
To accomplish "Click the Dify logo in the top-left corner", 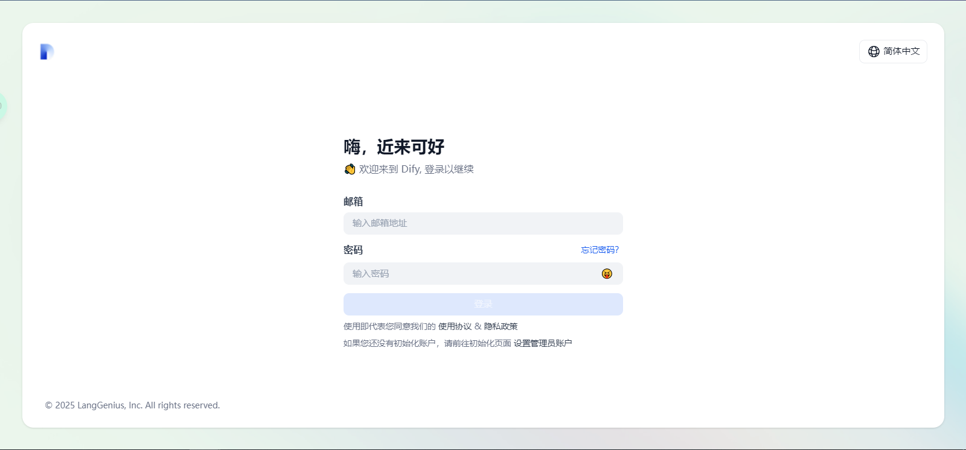I will point(47,52).
